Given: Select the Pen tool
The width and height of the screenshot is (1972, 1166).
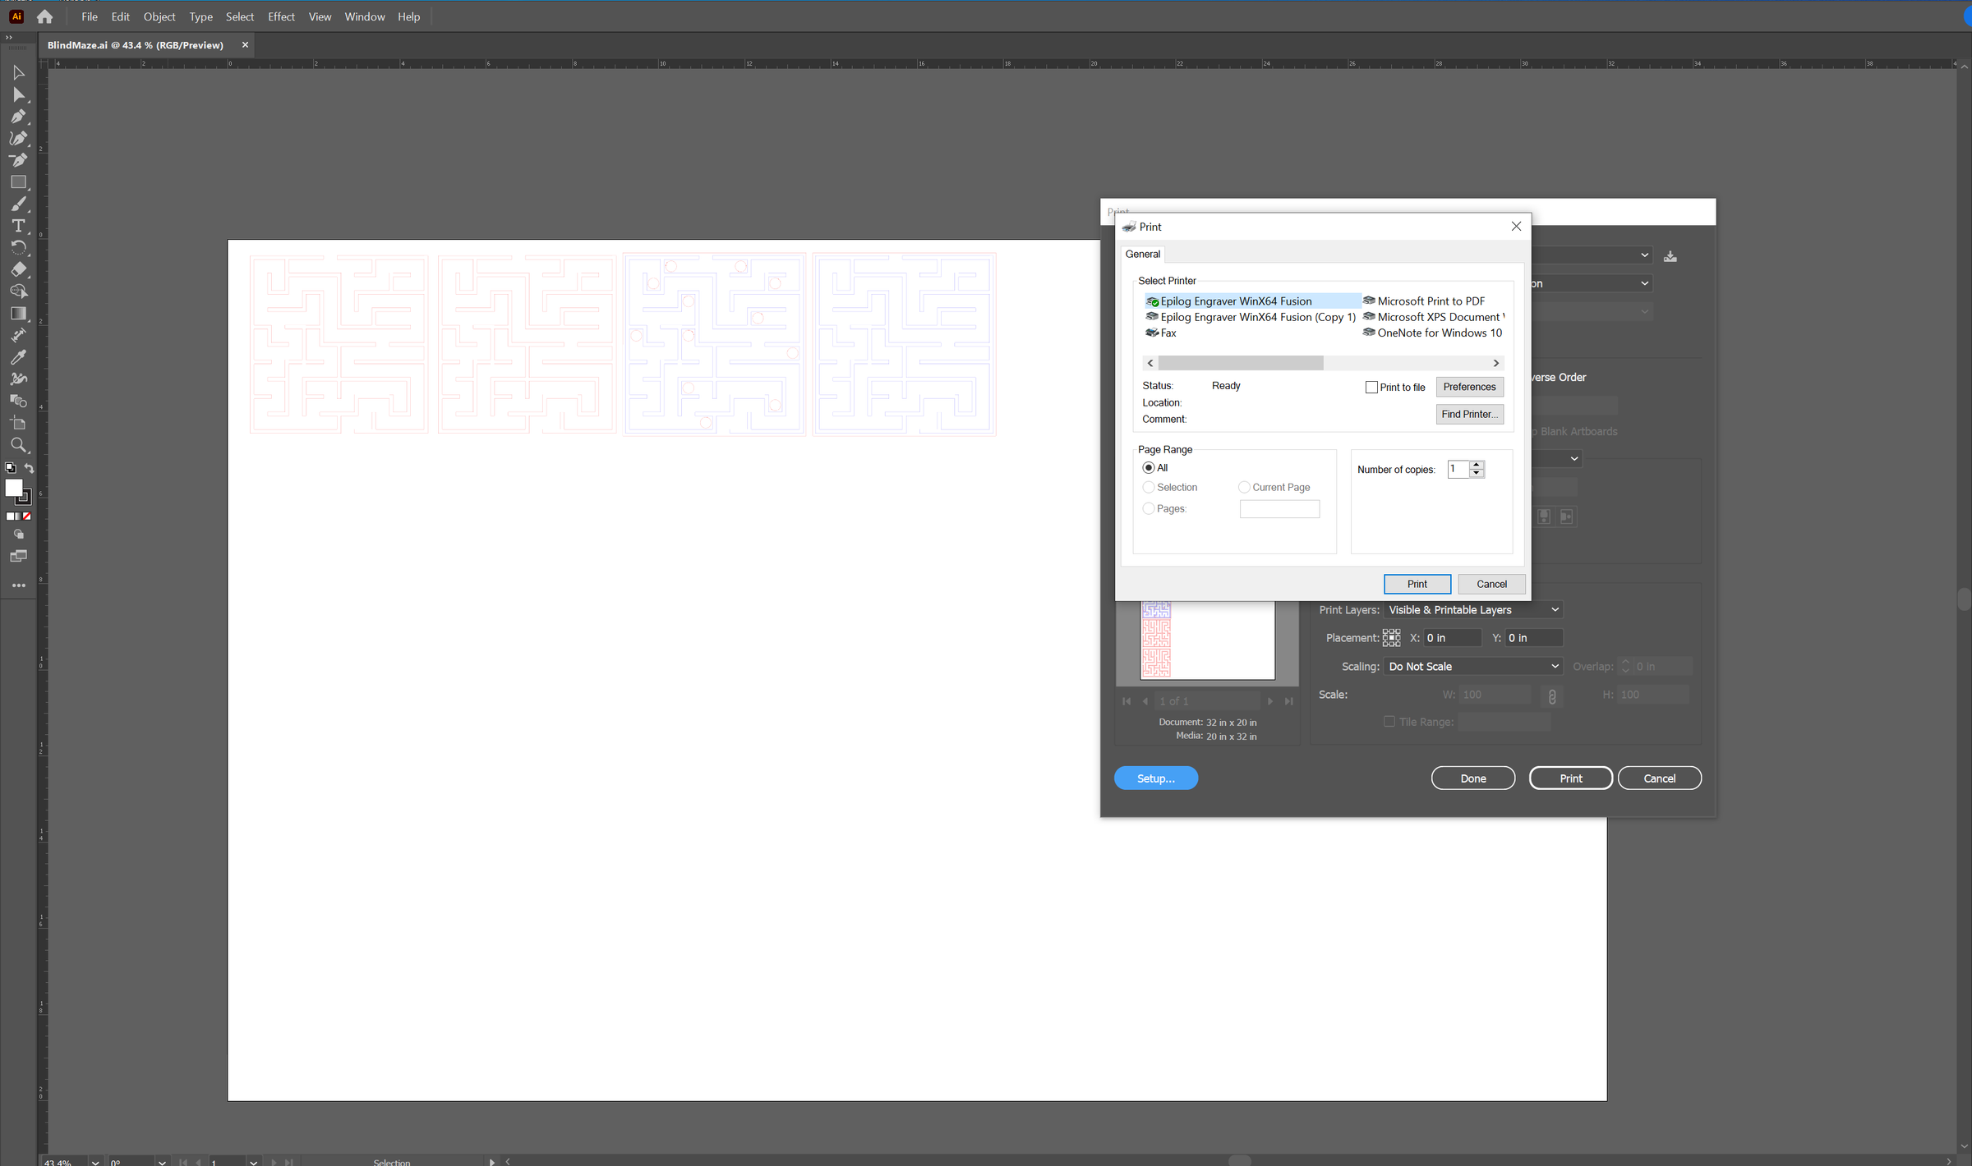Looking at the screenshot, I should pos(18,117).
